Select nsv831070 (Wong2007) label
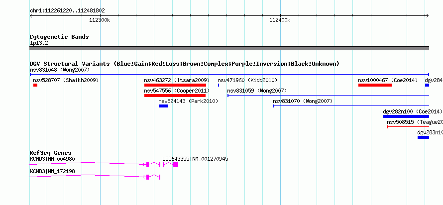The height and width of the screenshot is (205, 443). pos(303,101)
